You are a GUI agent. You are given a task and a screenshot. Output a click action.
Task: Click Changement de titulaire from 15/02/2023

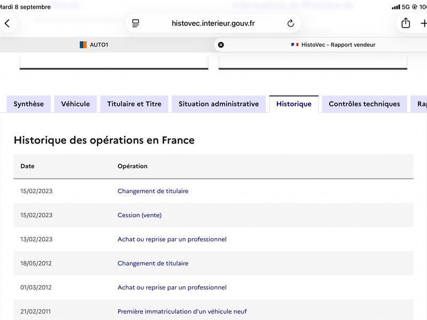coord(153,191)
